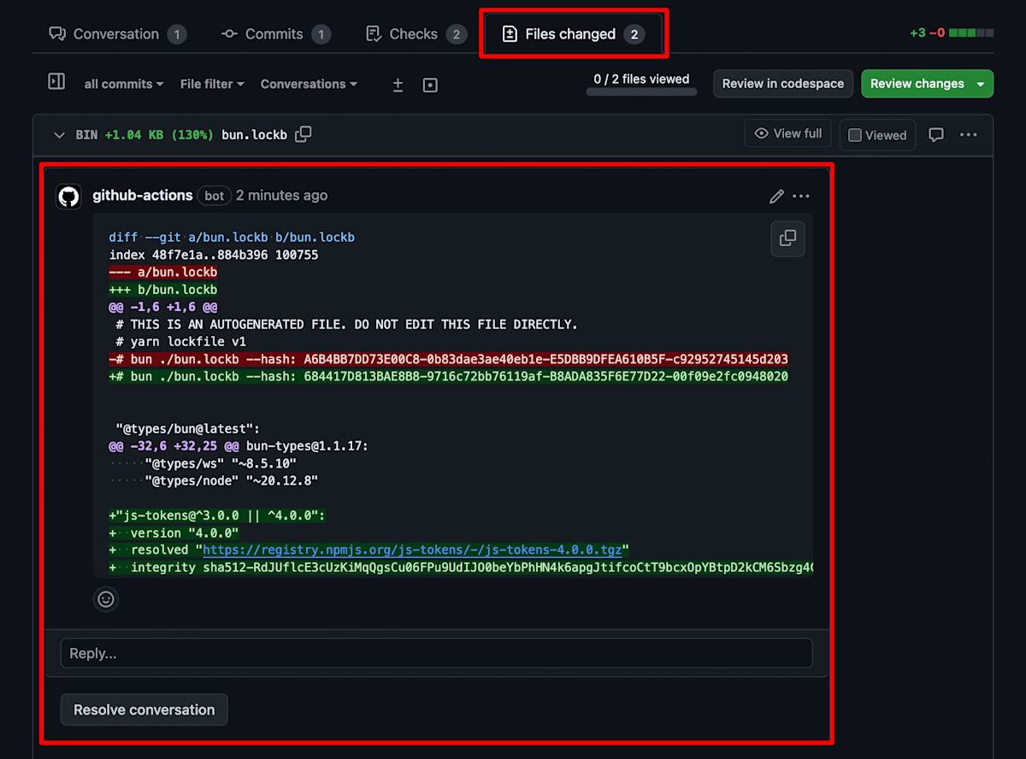1026x759 pixels.
Task: Click the index 48f7e1a..884b396 line
Action: point(214,255)
